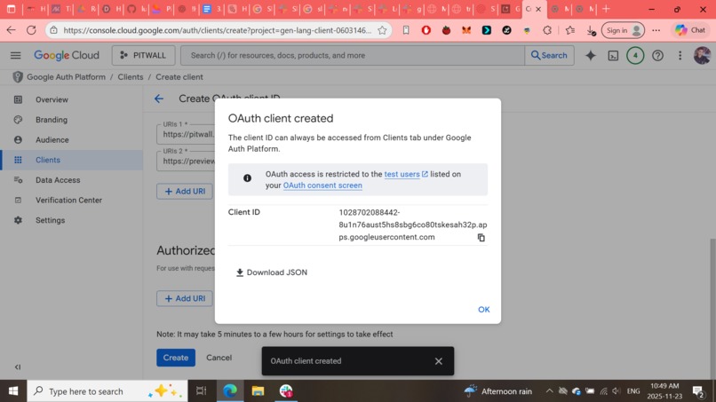Add URI under URIs 2 field
Viewport: 716px width, 402px height.
pyautogui.click(x=185, y=191)
